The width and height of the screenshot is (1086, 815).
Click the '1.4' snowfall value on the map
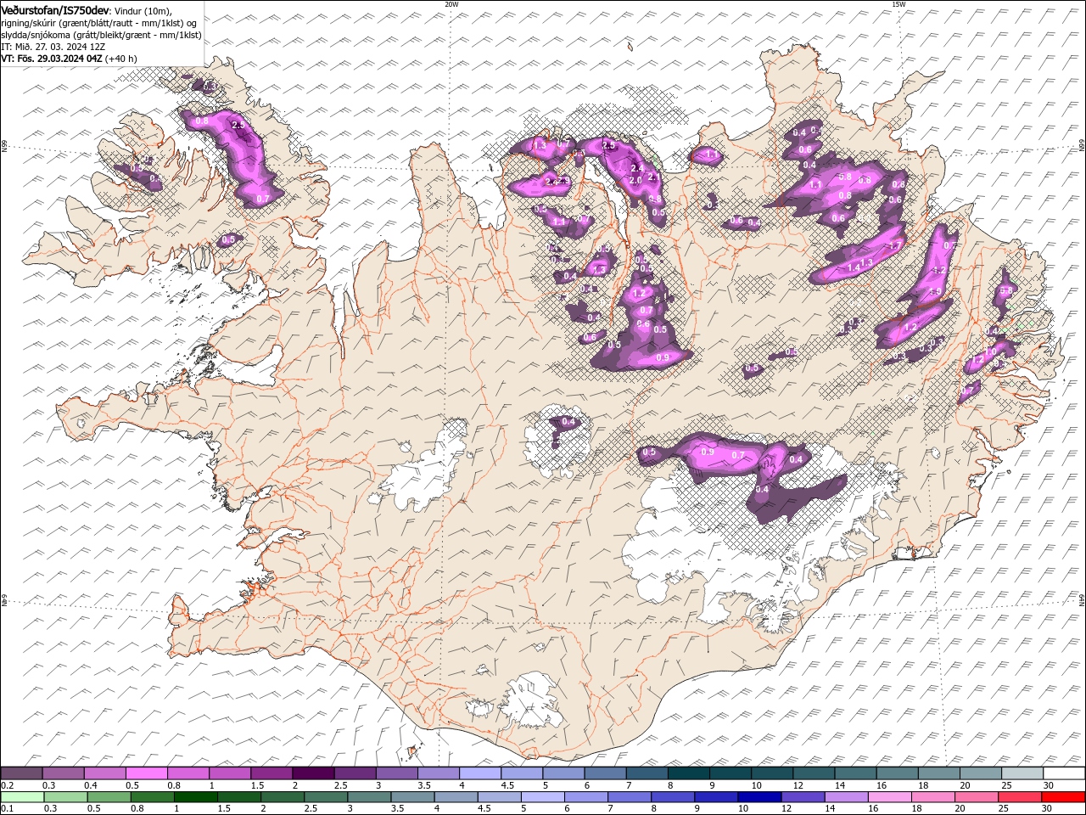(x=854, y=267)
